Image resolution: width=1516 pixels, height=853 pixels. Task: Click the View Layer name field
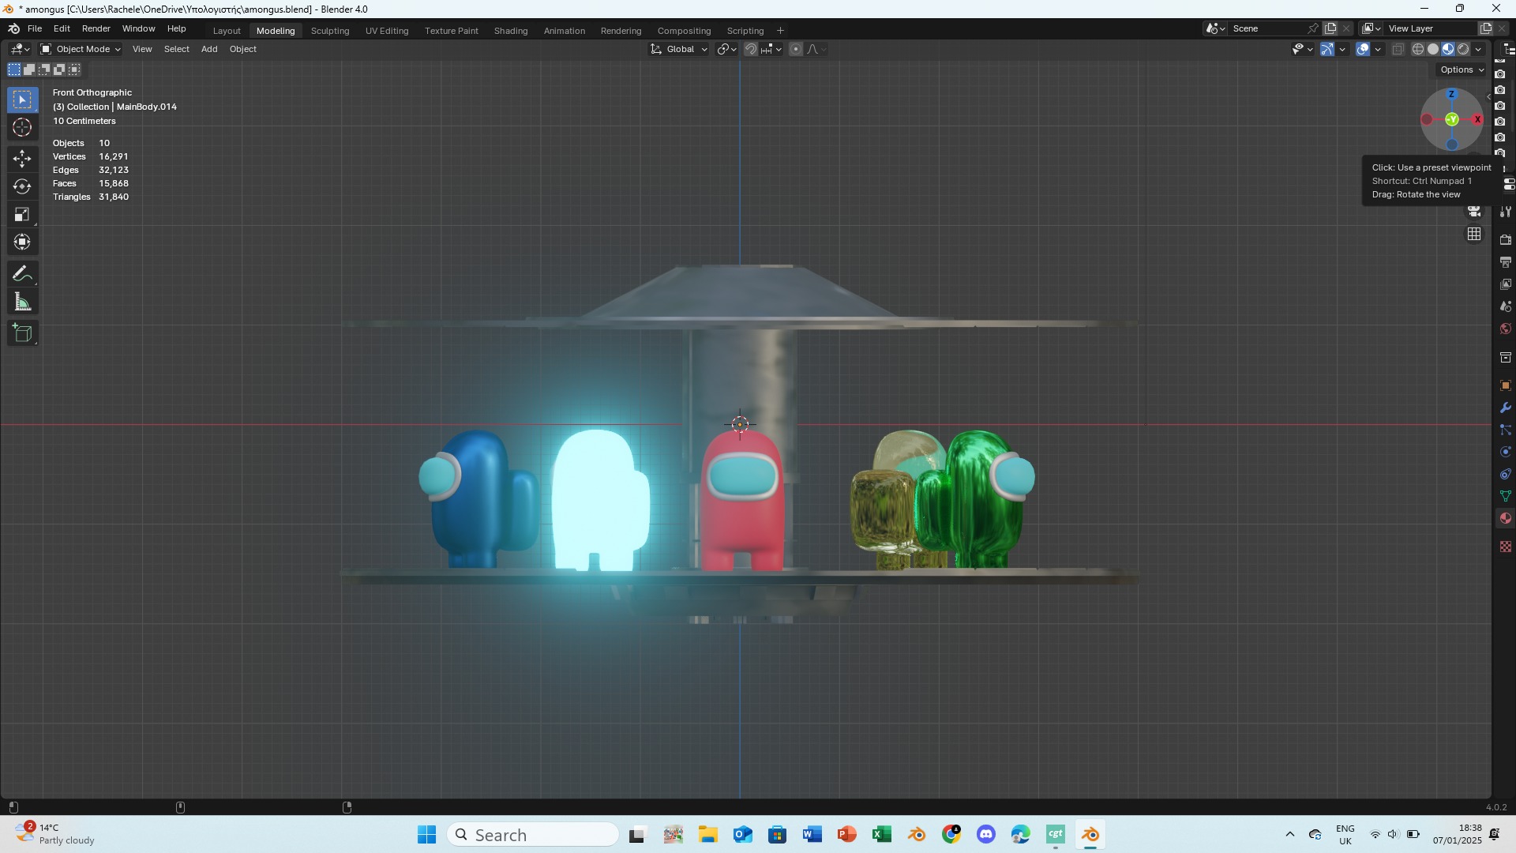[1432, 28]
